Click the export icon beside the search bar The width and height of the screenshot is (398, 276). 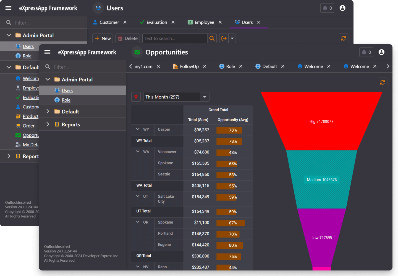coord(224,38)
